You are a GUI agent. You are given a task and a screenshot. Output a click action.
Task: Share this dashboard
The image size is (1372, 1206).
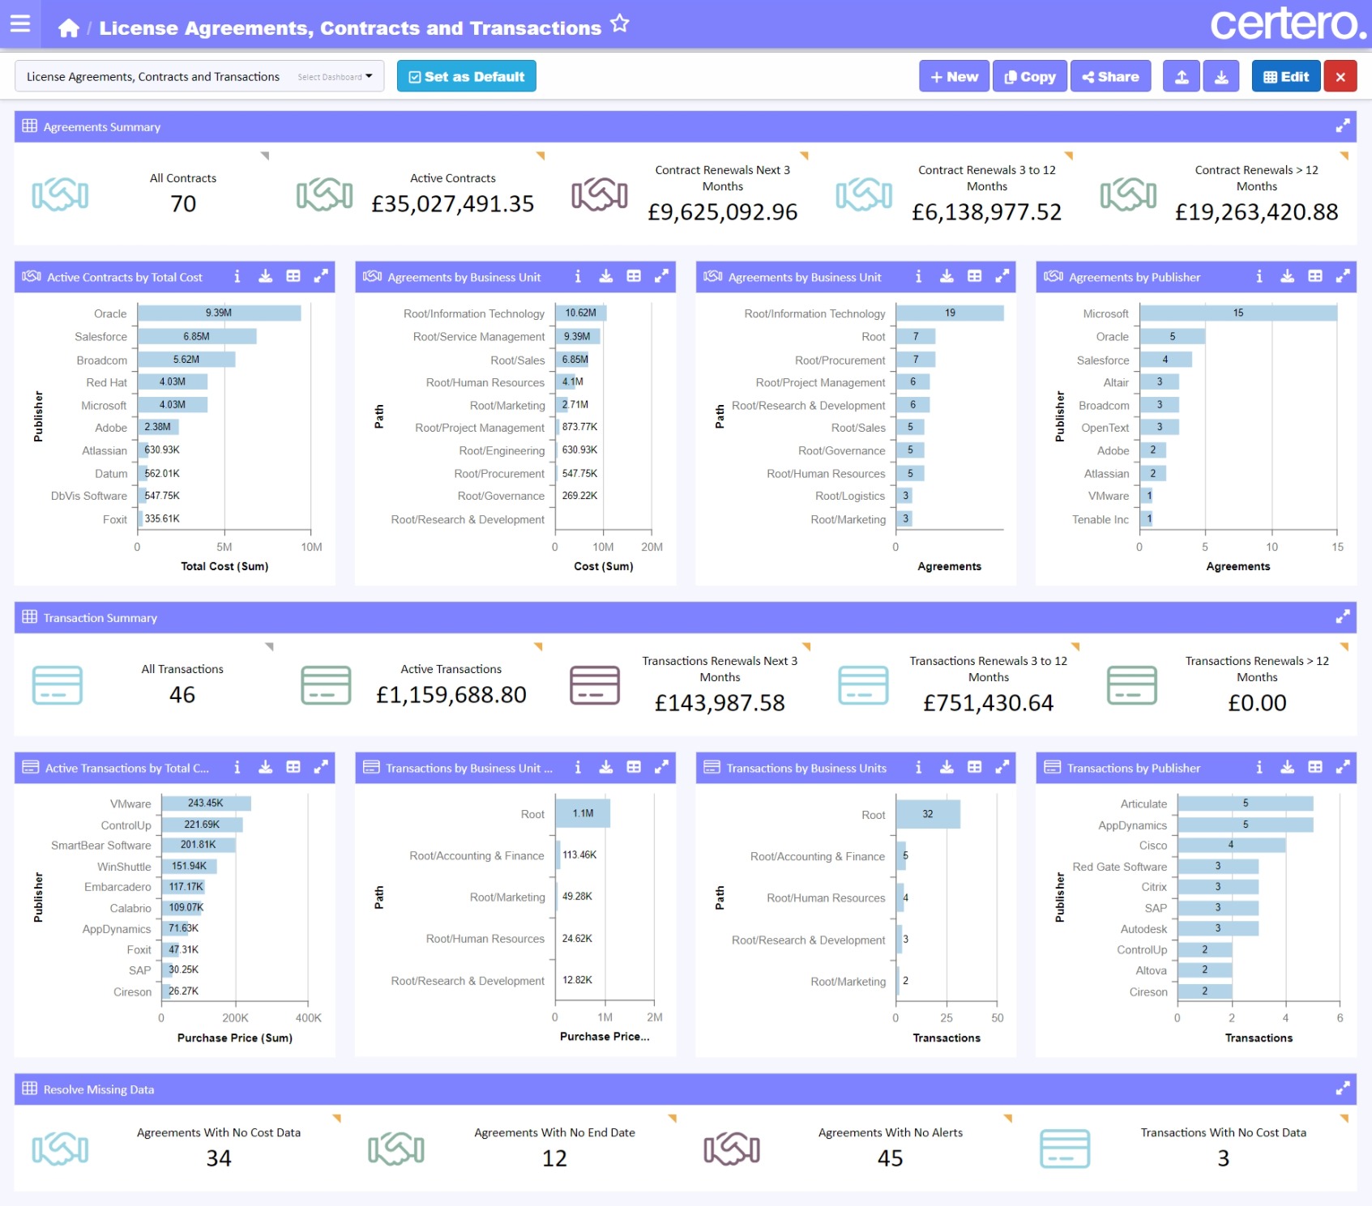(x=1111, y=77)
